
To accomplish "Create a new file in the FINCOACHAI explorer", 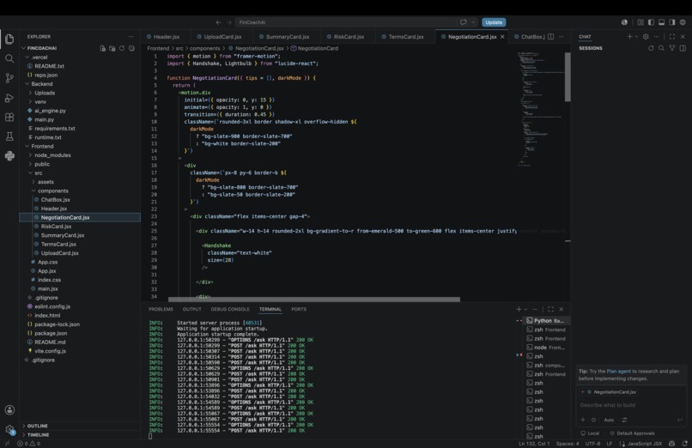I will click(x=102, y=48).
